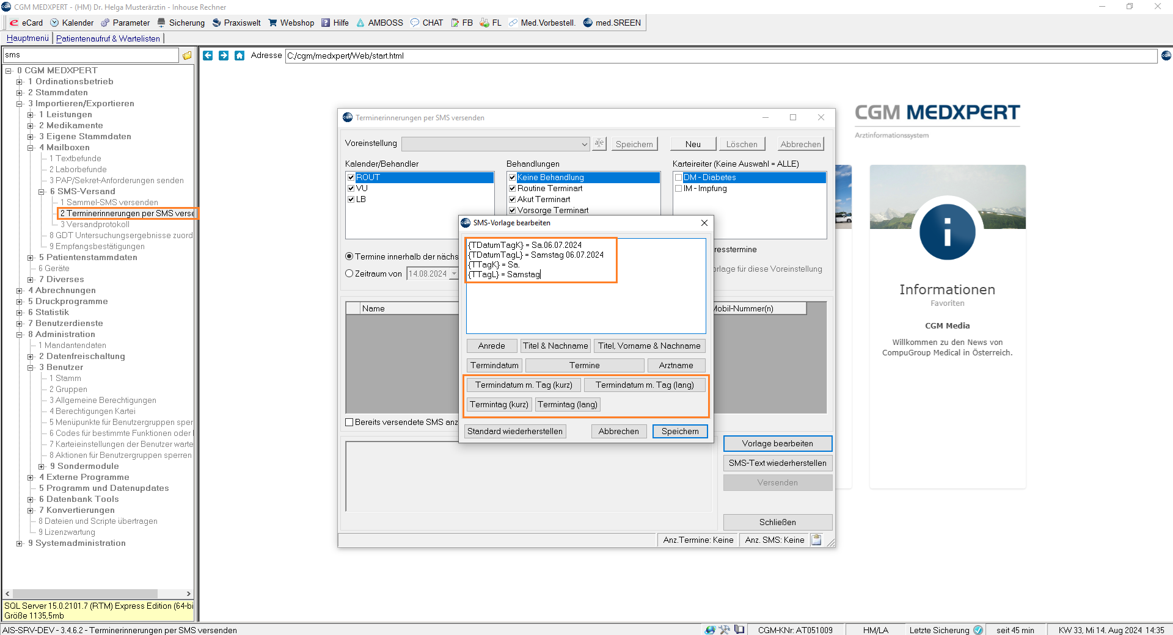Image resolution: width=1173 pixels, height=635 pixels.
Task: Insert Termintag (lang) placeholder
Action: (568, 404)
